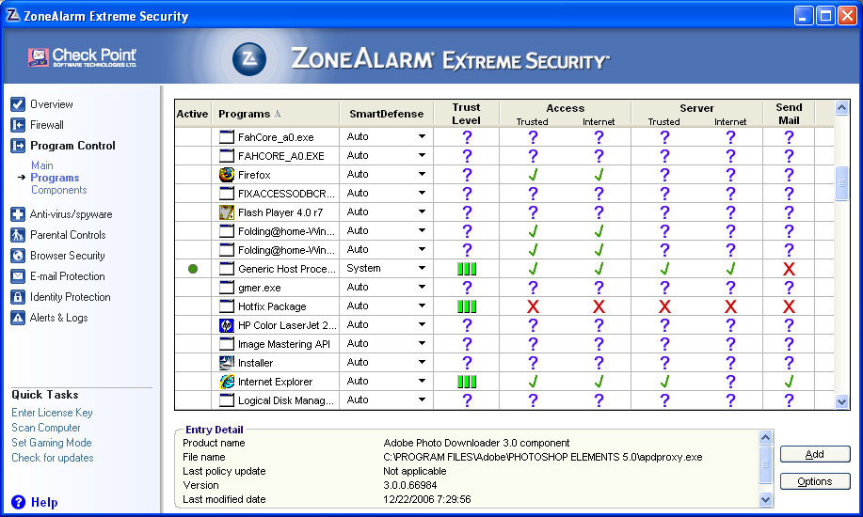Sort by the Programs column header
The width and height of the screenshot is (863, 517).
click(275, 114)
